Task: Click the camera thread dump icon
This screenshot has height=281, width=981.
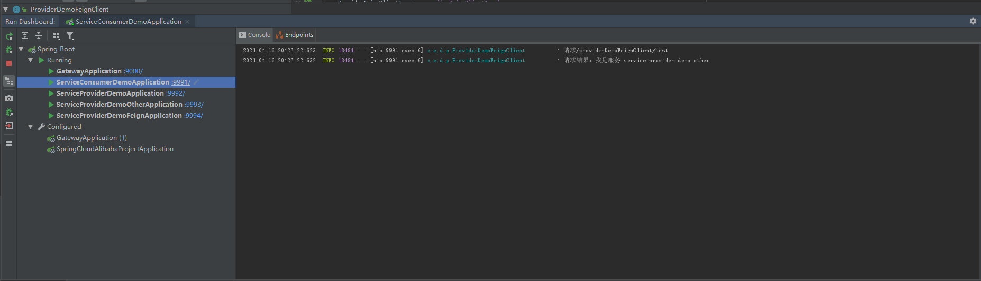Action: click(9, 98)
